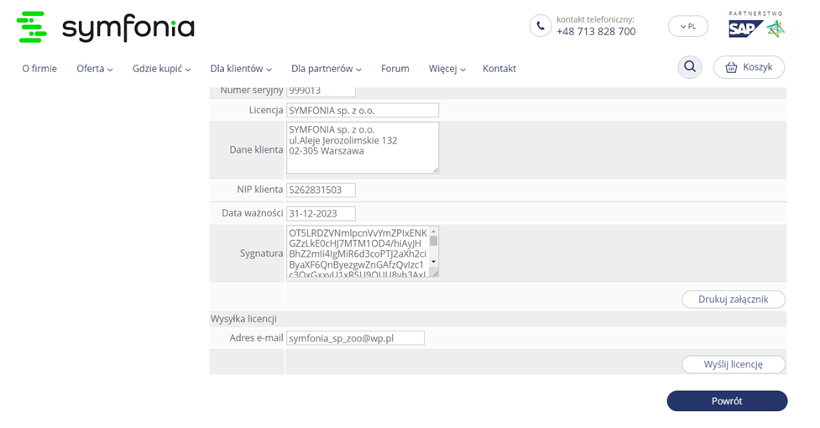Viewport: 820px width, 428px height.
Task: Expand the Gdzie kupić menu
Action: [162, 69]
